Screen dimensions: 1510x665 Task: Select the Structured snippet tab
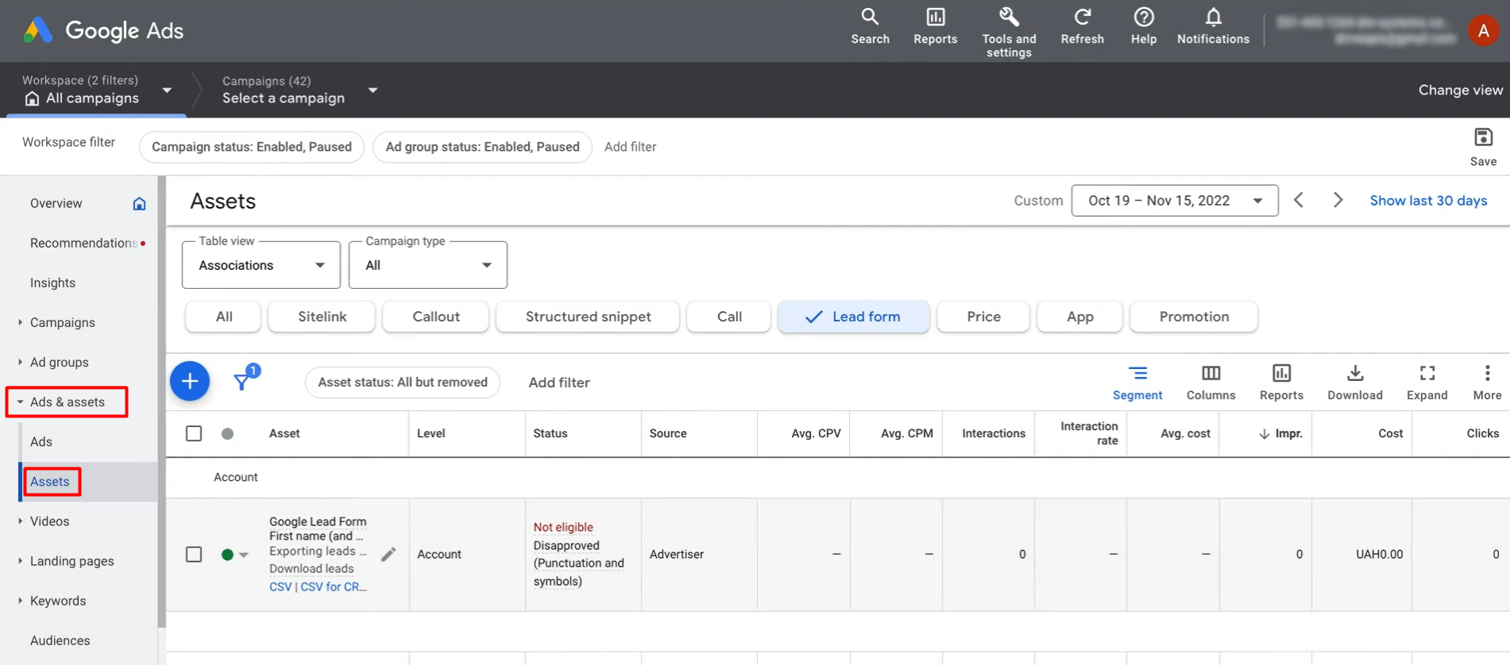click(588, 317)
